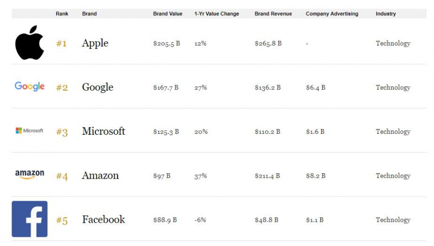434x246 pixels.
Task: Click the Amazon logo icon
Action: 29,174
